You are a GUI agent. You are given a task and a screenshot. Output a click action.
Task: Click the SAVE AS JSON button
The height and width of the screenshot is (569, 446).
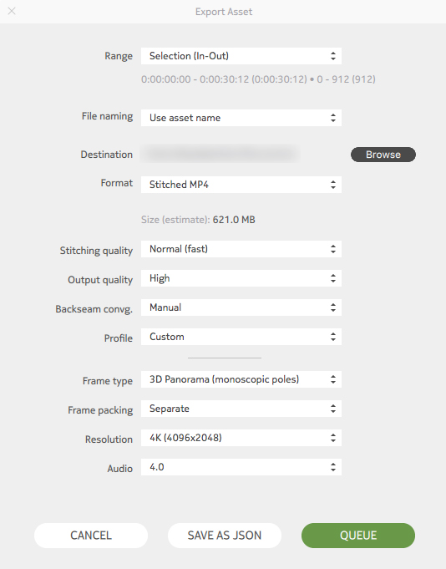click(x=225, y=536)
